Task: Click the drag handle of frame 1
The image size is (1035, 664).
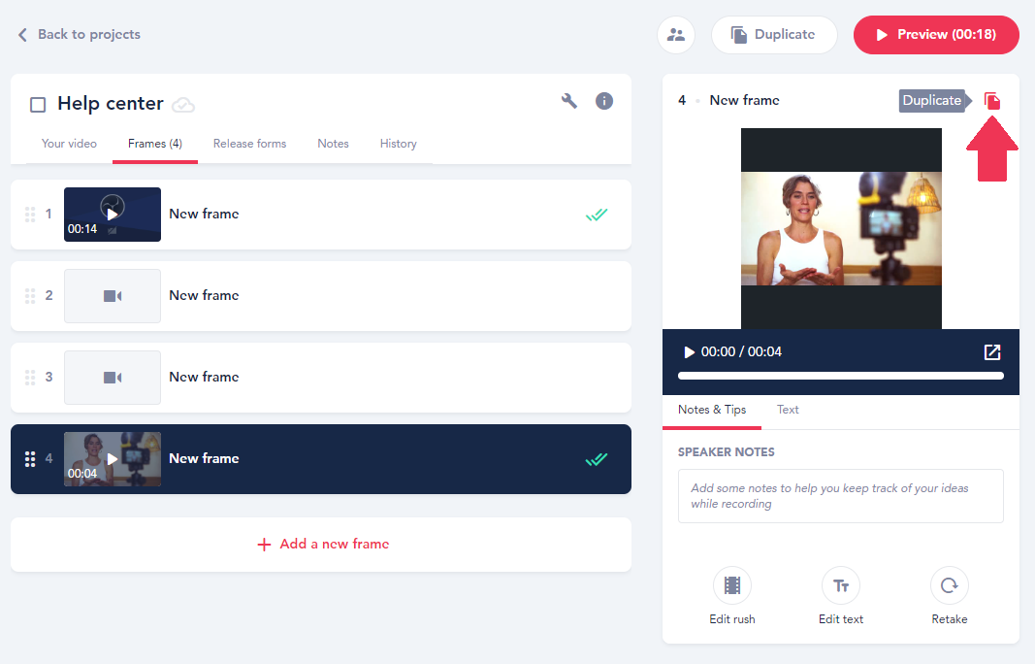Action: point(30,215)
